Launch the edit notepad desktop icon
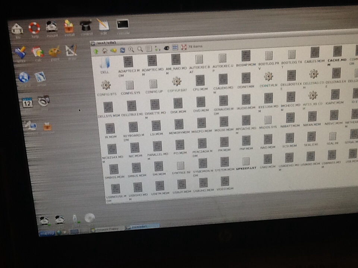Screen dimensions: 358x268 coord(103,25)
